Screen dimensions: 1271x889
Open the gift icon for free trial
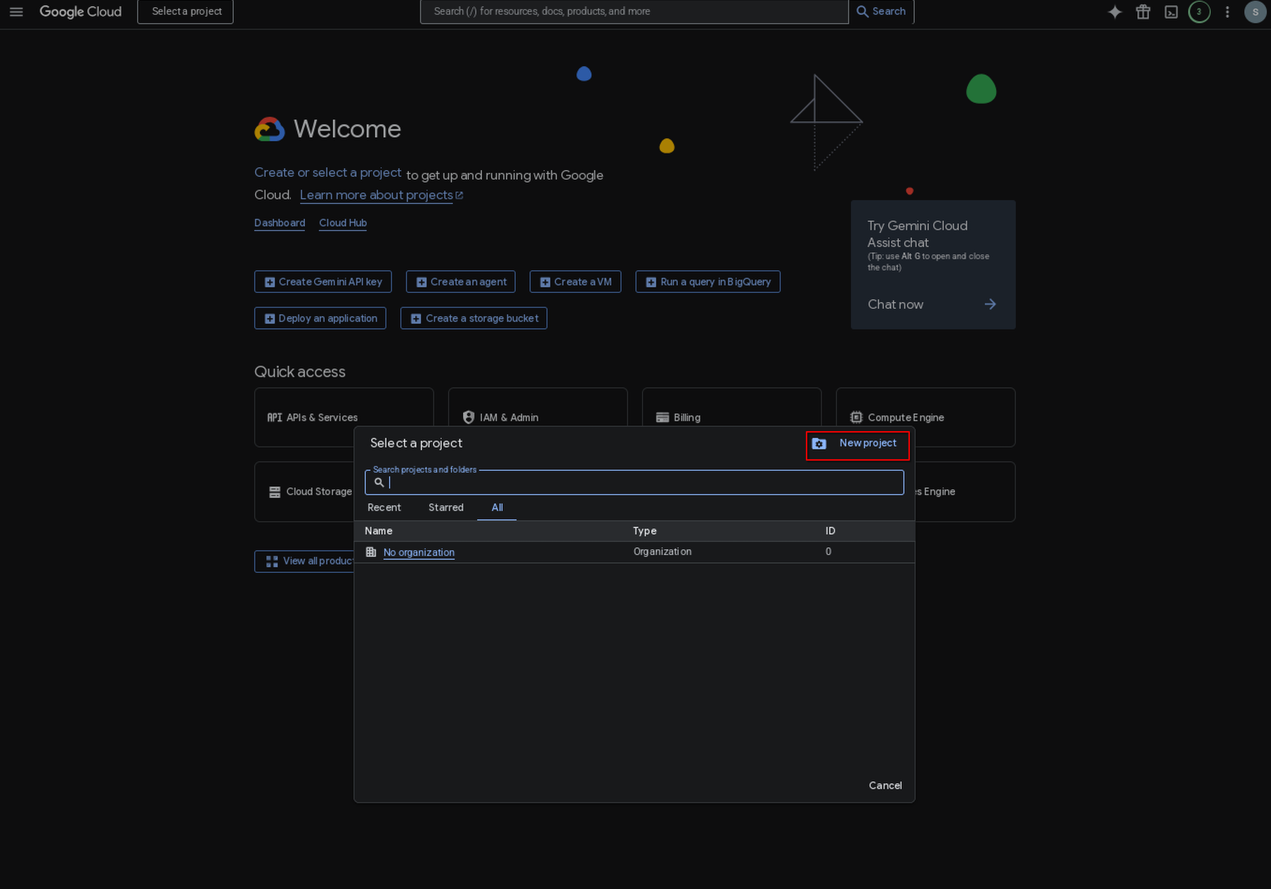pos(1143,11)
